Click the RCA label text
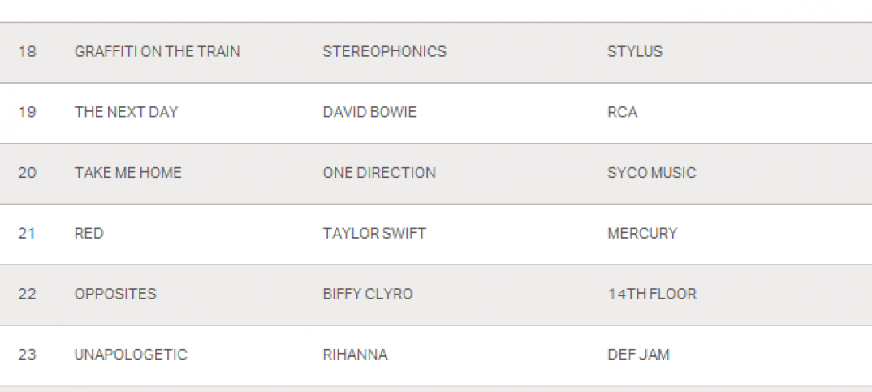This screenshot has width=872, height=392. [622, 112]
